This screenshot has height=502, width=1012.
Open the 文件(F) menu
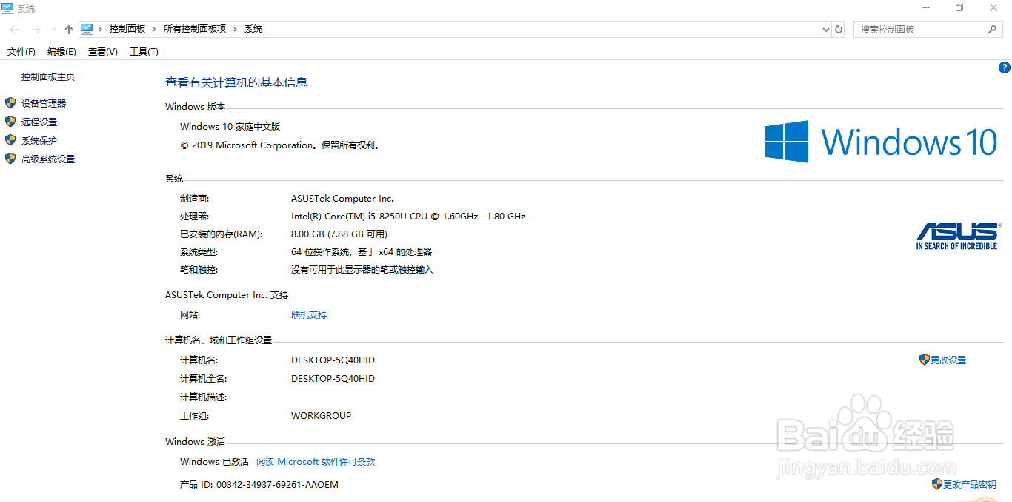point(21,52)
